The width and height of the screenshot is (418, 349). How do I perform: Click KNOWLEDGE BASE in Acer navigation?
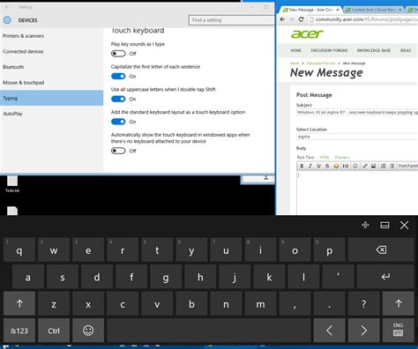pos(374,50)
